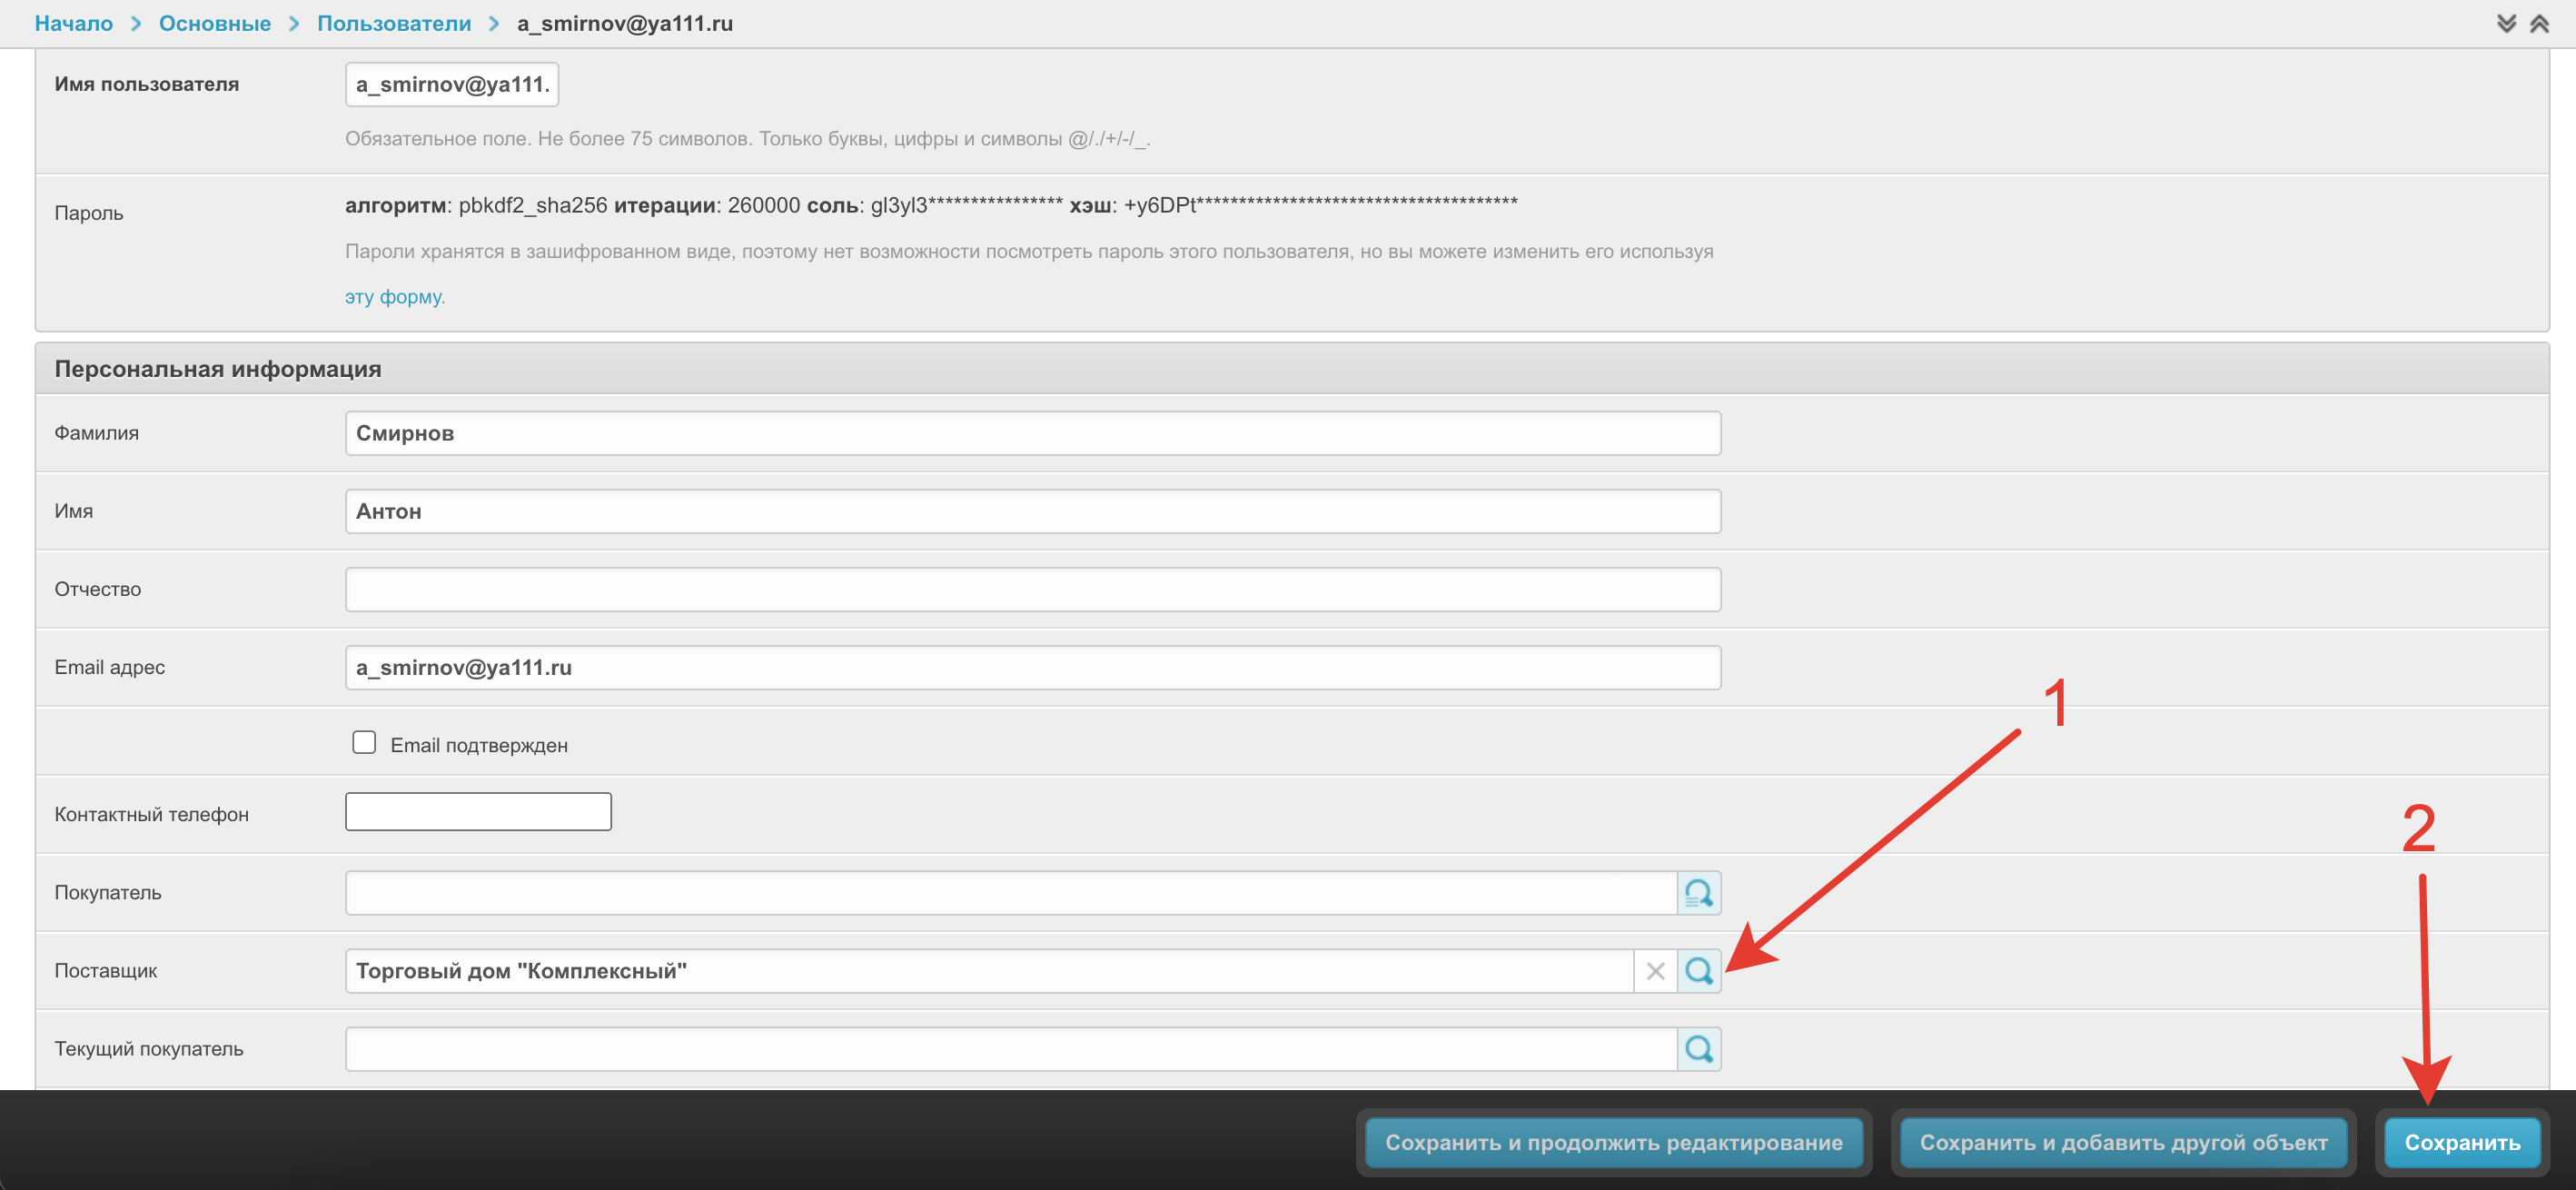2576x1190 pixels.
Task: Open the password change form link
Action: tap(395, 296)
